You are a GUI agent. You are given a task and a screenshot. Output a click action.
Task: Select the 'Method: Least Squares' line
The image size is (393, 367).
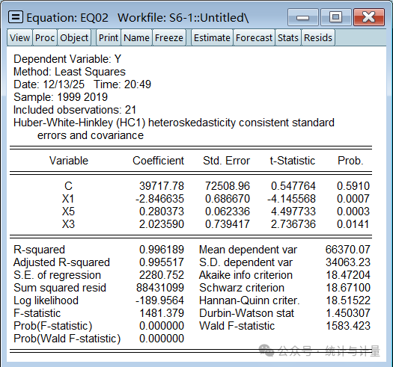click(x=69, y=72)
